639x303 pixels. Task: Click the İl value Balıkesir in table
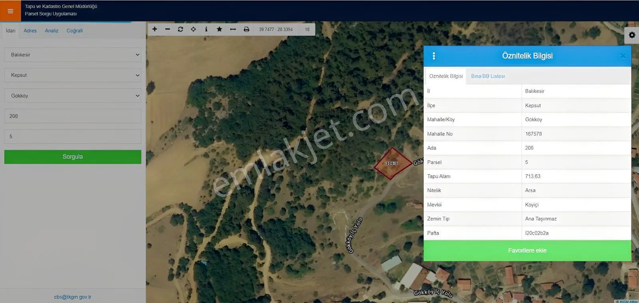(535, 91)
